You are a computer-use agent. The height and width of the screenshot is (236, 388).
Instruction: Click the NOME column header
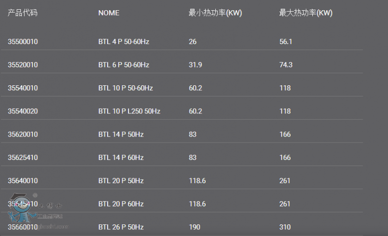coord(109,13)
